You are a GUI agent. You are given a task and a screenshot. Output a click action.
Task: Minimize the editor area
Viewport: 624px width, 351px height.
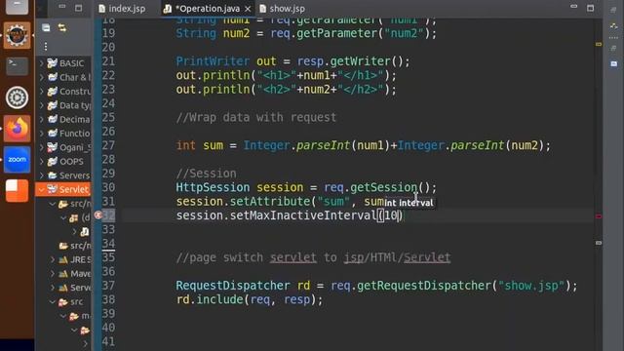[573, 7]
